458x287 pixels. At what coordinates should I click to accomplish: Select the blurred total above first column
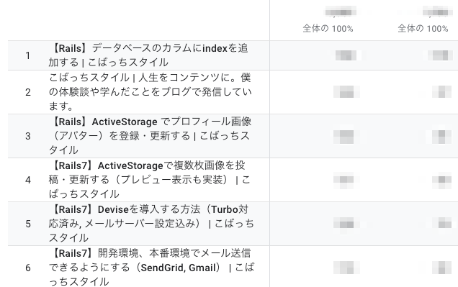(341, 12)
